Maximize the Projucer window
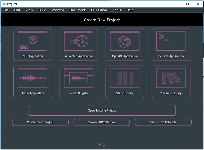This screenshot has width=204, height=150. [x=188, y=4]
